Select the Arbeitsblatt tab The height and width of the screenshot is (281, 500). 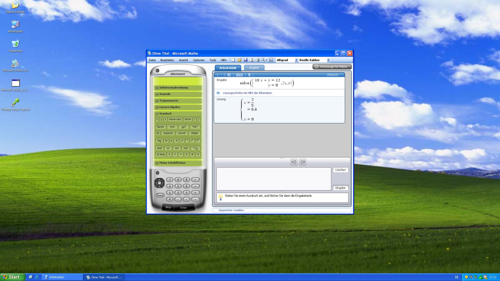(x=228, y=68)
